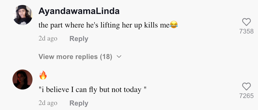Reply to the "i believe I can fly" comment
Screen dimensions: 258x110
click(79, 103)
